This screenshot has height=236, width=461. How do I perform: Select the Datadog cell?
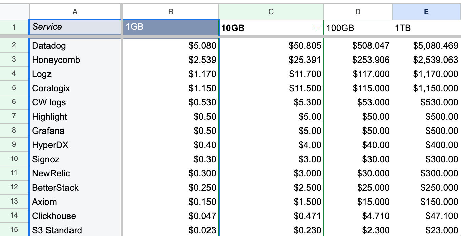(x=75, y=45)
